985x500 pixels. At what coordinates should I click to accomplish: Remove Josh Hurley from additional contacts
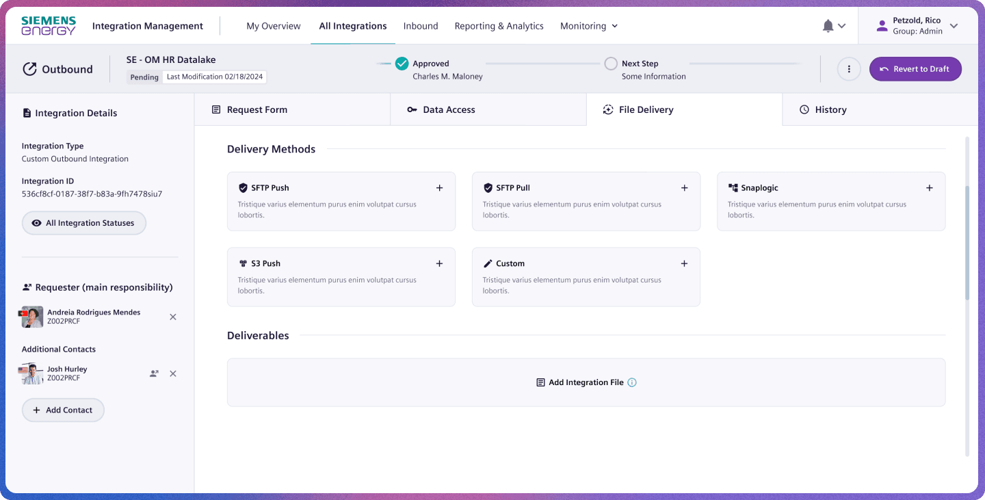[x=173, y=373]
